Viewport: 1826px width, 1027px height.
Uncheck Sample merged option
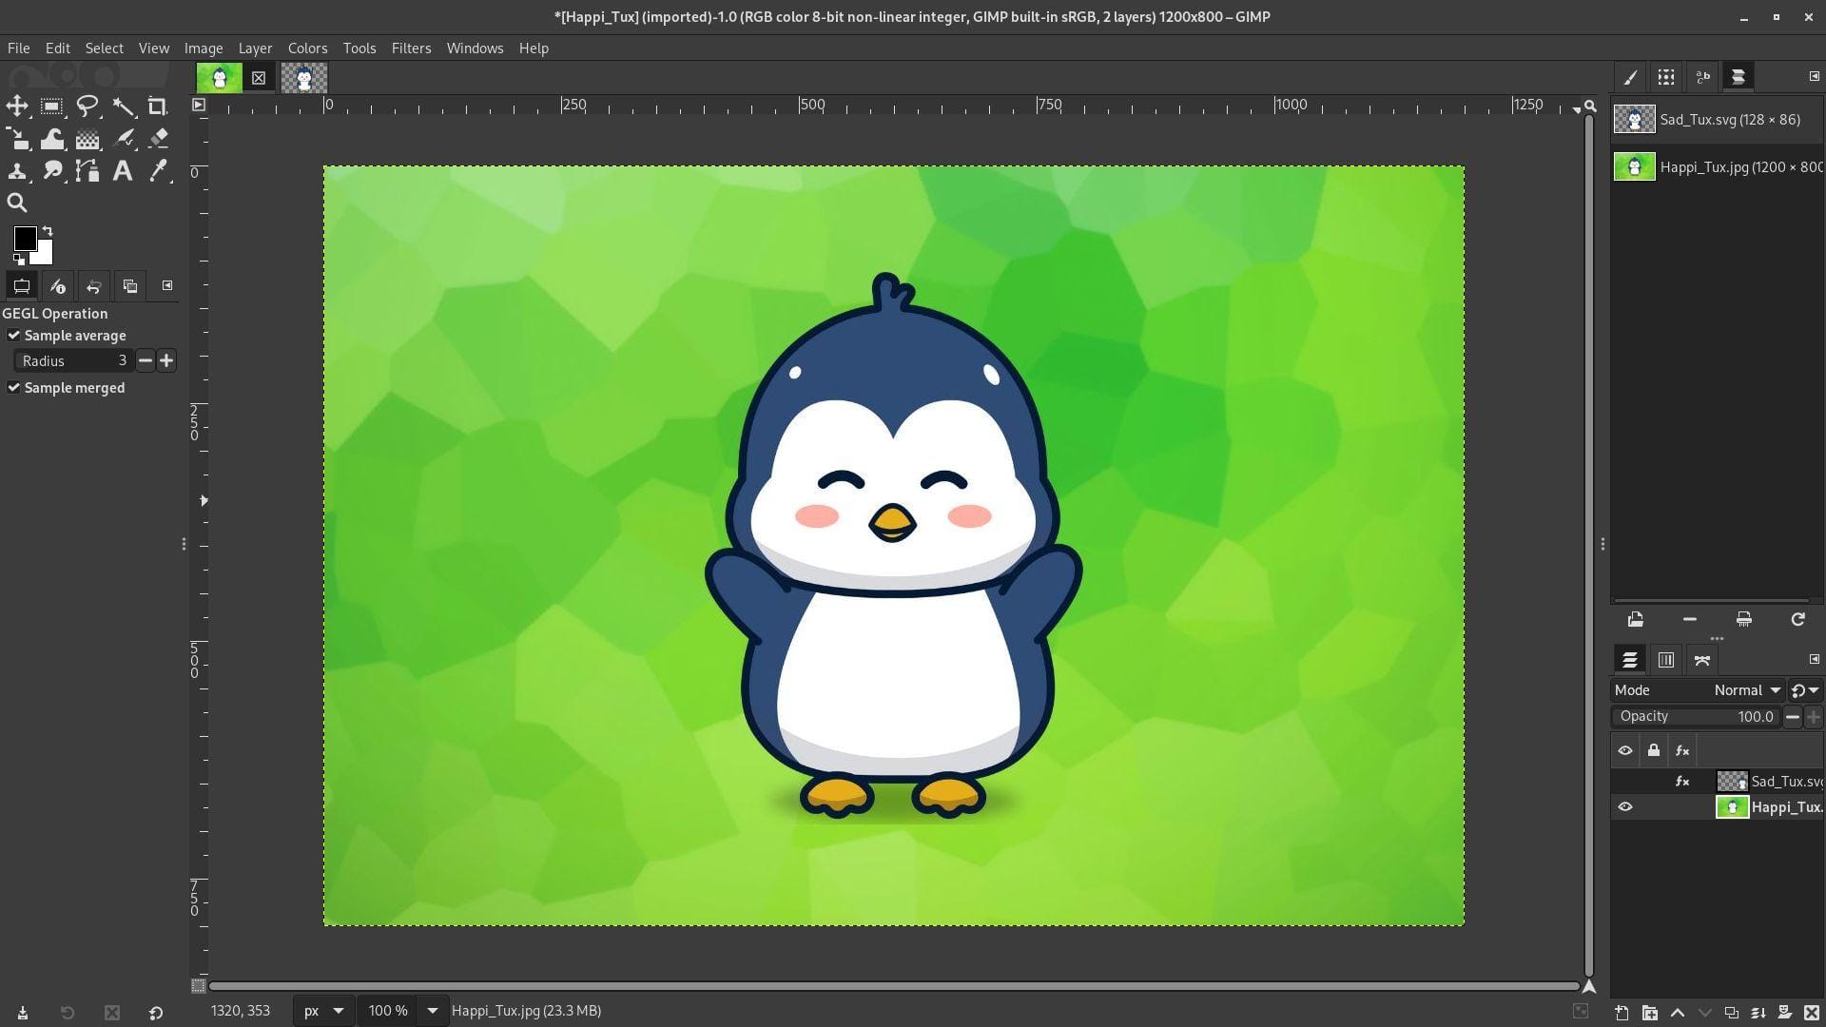(x=13, y=387)
